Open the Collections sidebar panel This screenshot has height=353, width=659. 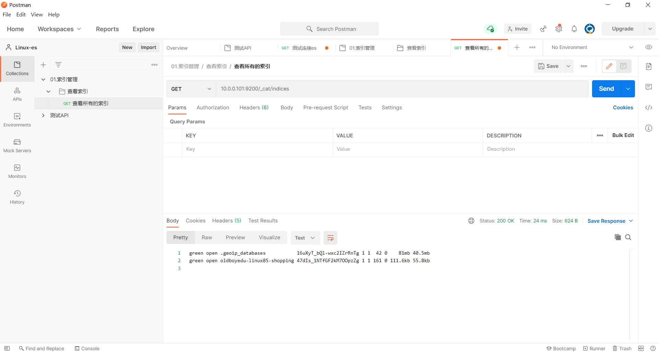pyautogui.click(x=17, y=69)
